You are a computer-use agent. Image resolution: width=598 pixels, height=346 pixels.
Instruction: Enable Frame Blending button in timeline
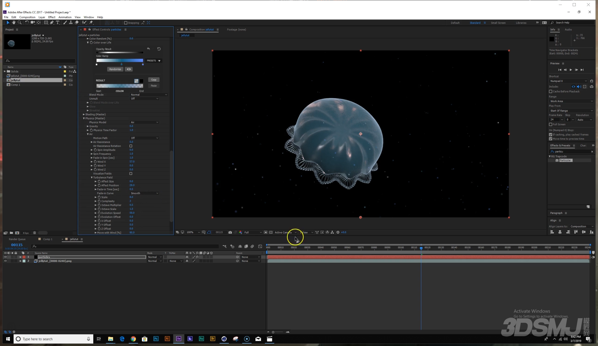click(246, 246)
